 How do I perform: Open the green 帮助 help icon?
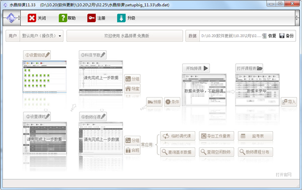pyautogui.click(x=63, y=18)
